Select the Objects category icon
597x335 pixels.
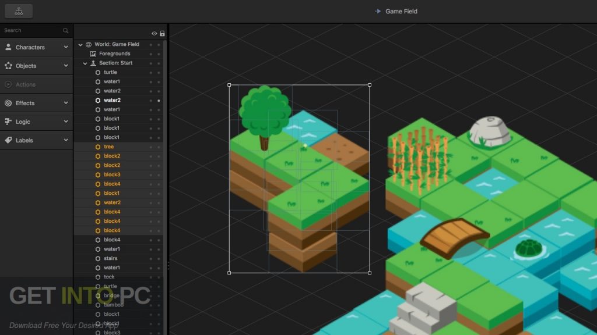(x=8, y=65)
